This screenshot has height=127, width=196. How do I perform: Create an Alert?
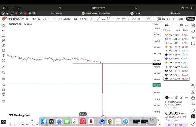click(84, 19)
